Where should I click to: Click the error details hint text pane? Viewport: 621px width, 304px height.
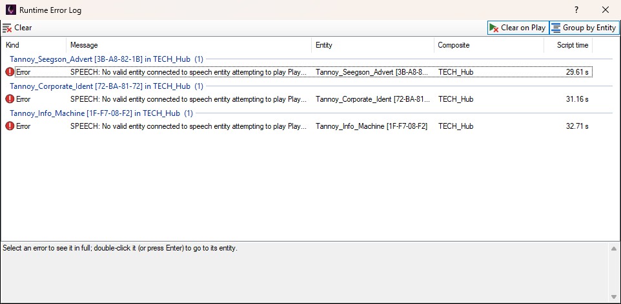click(304, 272)
